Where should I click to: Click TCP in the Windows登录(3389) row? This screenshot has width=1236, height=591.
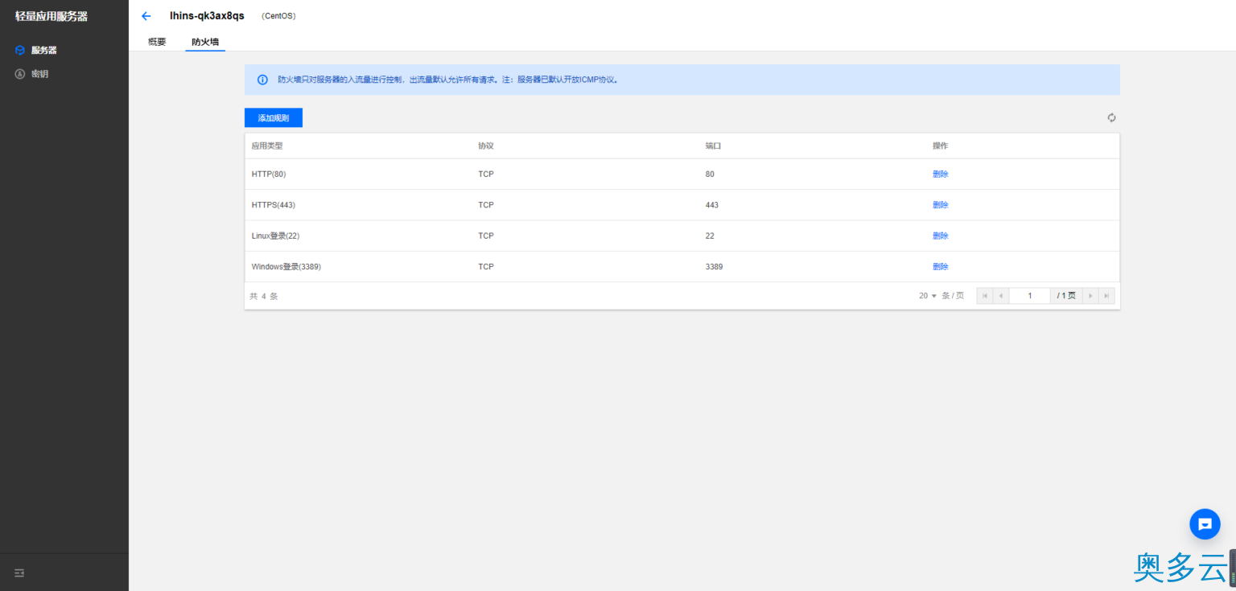[486, 266]
